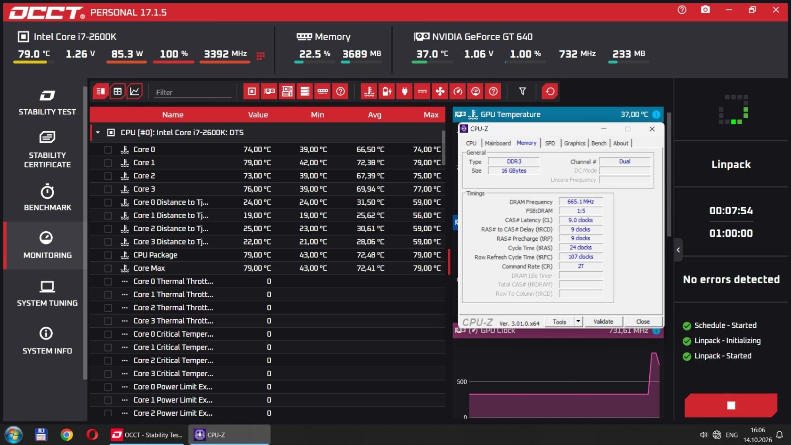791x445 pixels.
Task: Open the Benchmark section
Action: coord(47,198)
